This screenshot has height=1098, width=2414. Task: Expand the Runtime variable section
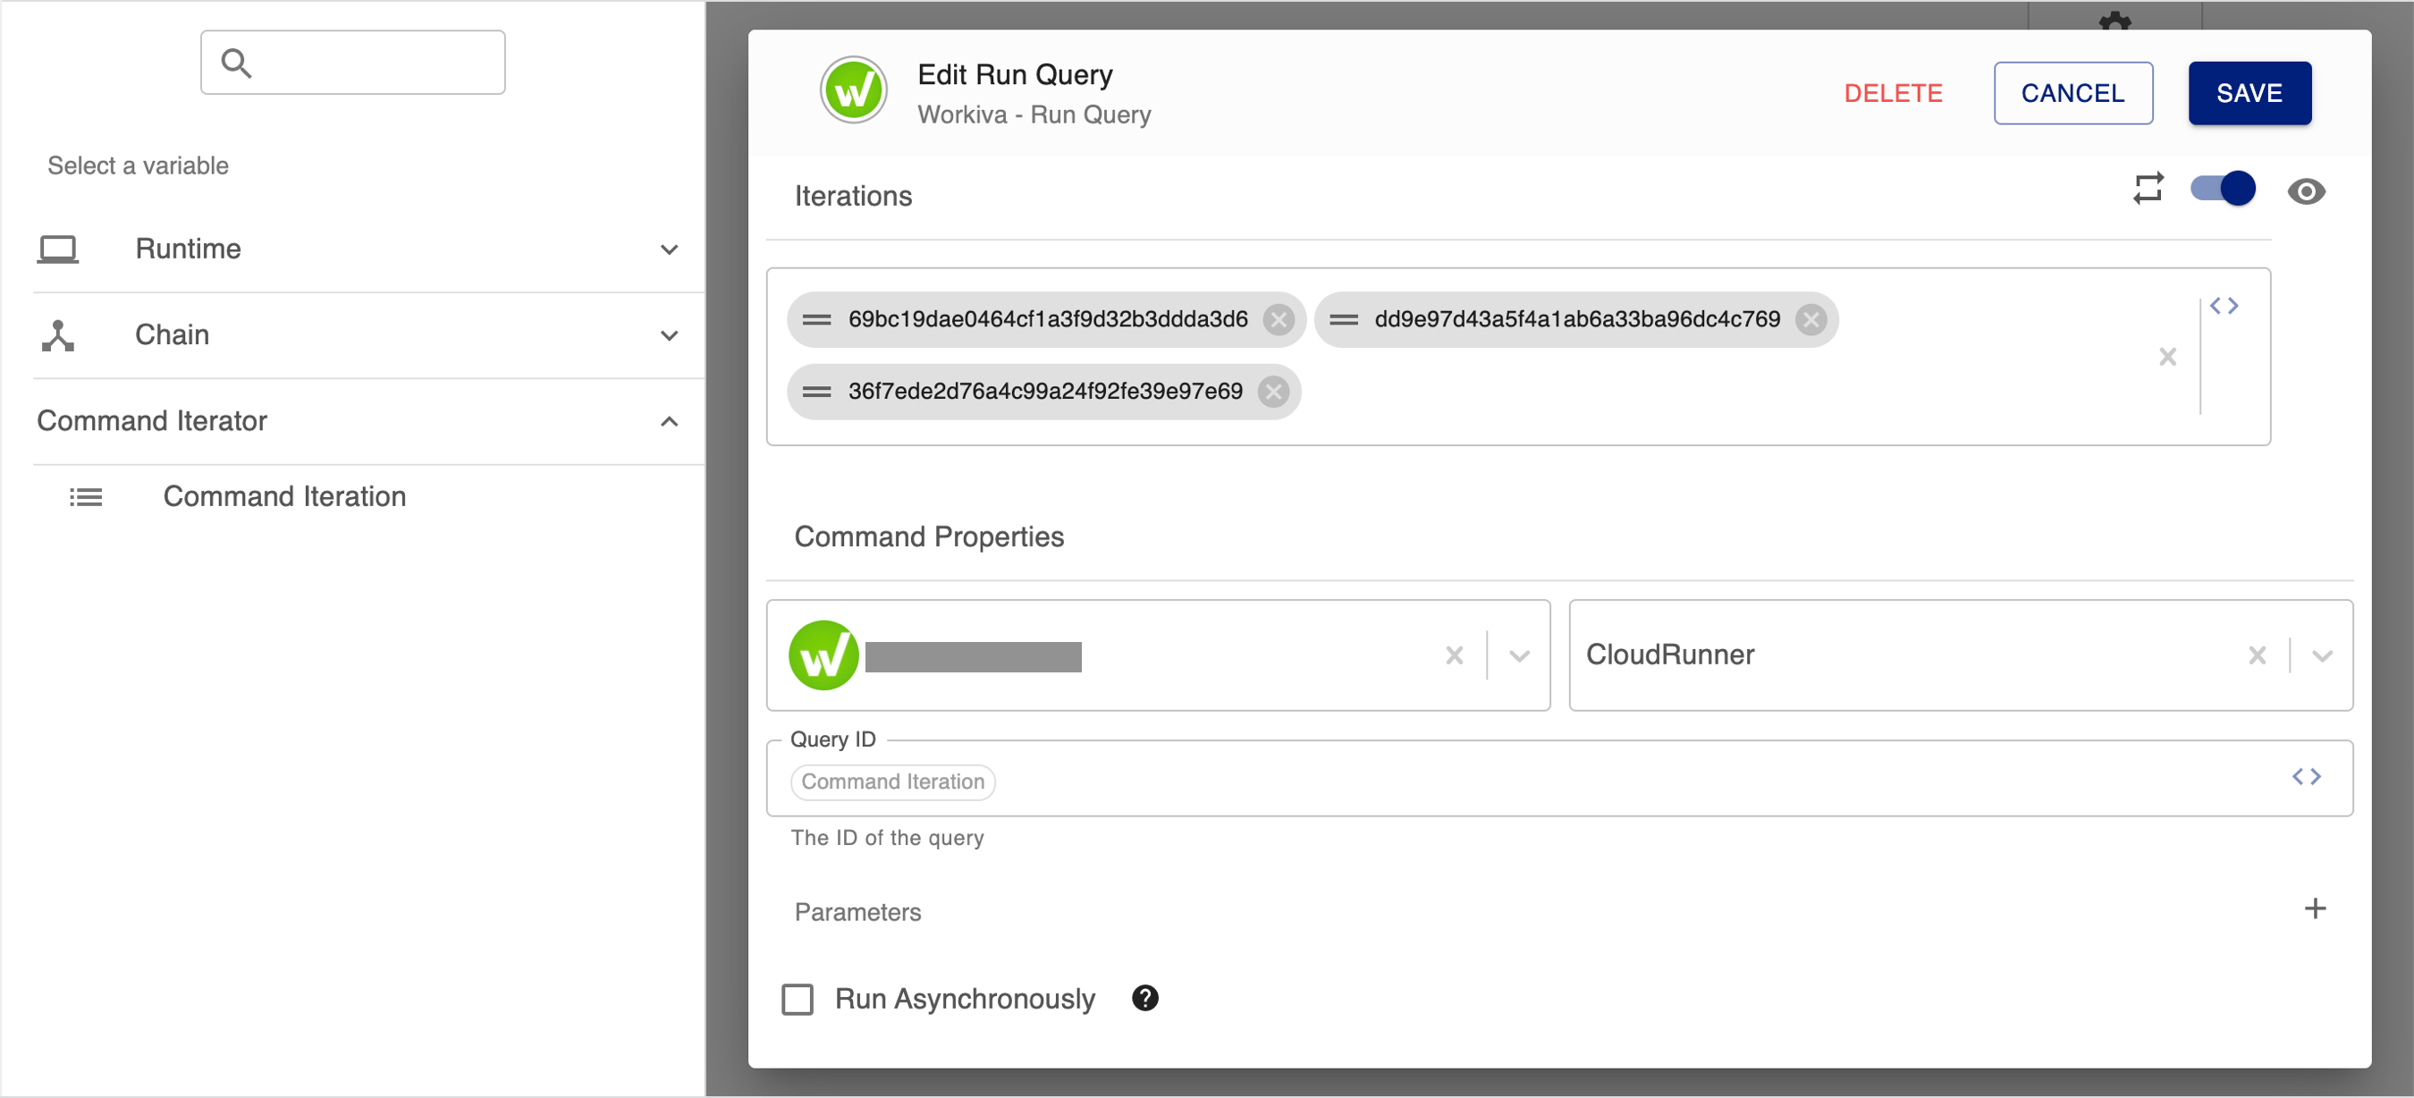click(668, 249)
